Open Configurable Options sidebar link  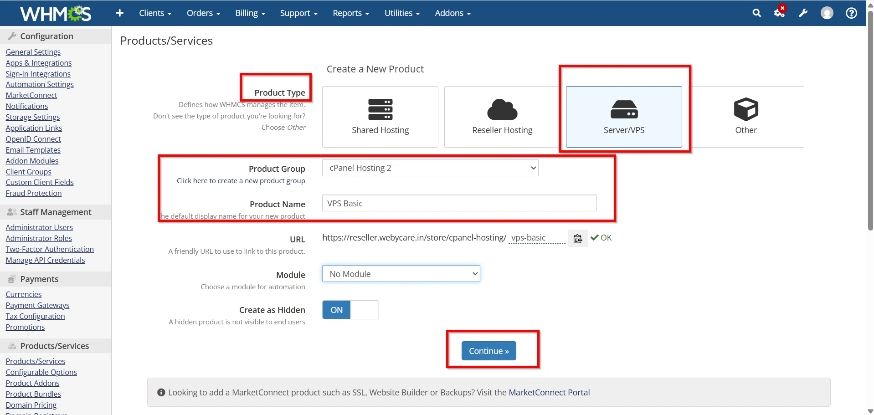[x=41, y=372]
